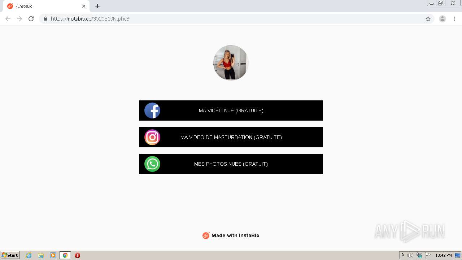The height and width of the screenshot is (260, 462).
Task: Click the circular profile photo
Action: [x=231, y=62]
